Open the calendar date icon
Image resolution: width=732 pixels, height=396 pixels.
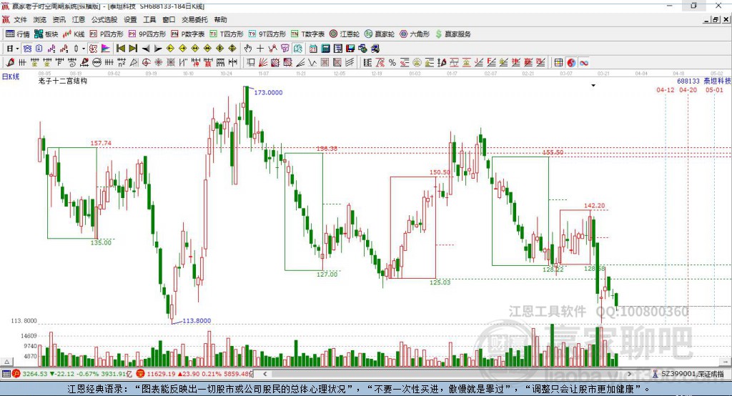pos(313,48)
